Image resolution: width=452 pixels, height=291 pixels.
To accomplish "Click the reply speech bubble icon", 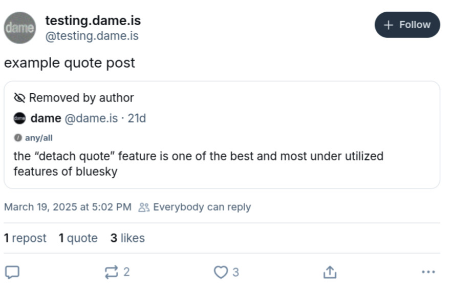I will (x=12, y=272).
